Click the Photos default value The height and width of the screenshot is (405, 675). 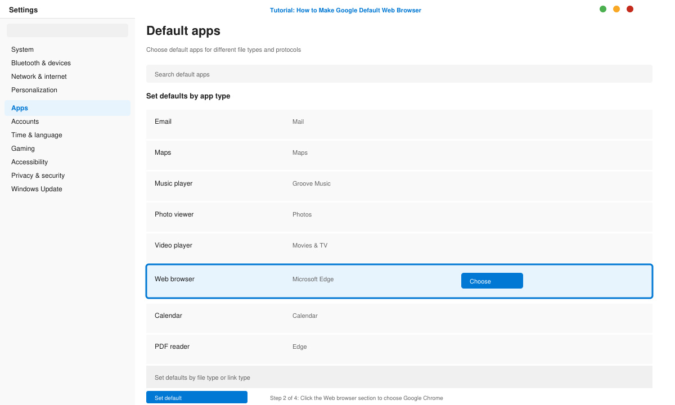pos(302,214)
